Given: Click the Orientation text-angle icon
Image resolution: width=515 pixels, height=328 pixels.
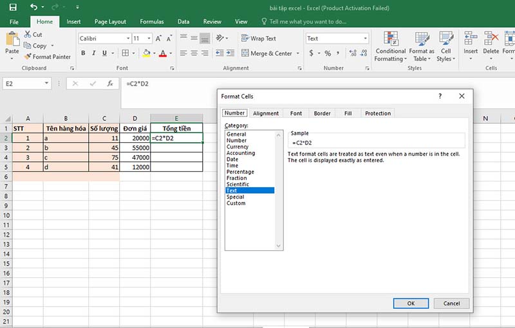Looking at the screenshot, I should [220, 38].
